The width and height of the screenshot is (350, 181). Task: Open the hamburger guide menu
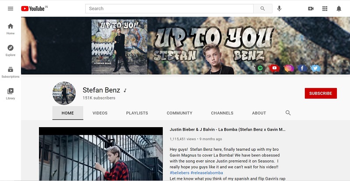click(10, 8)
